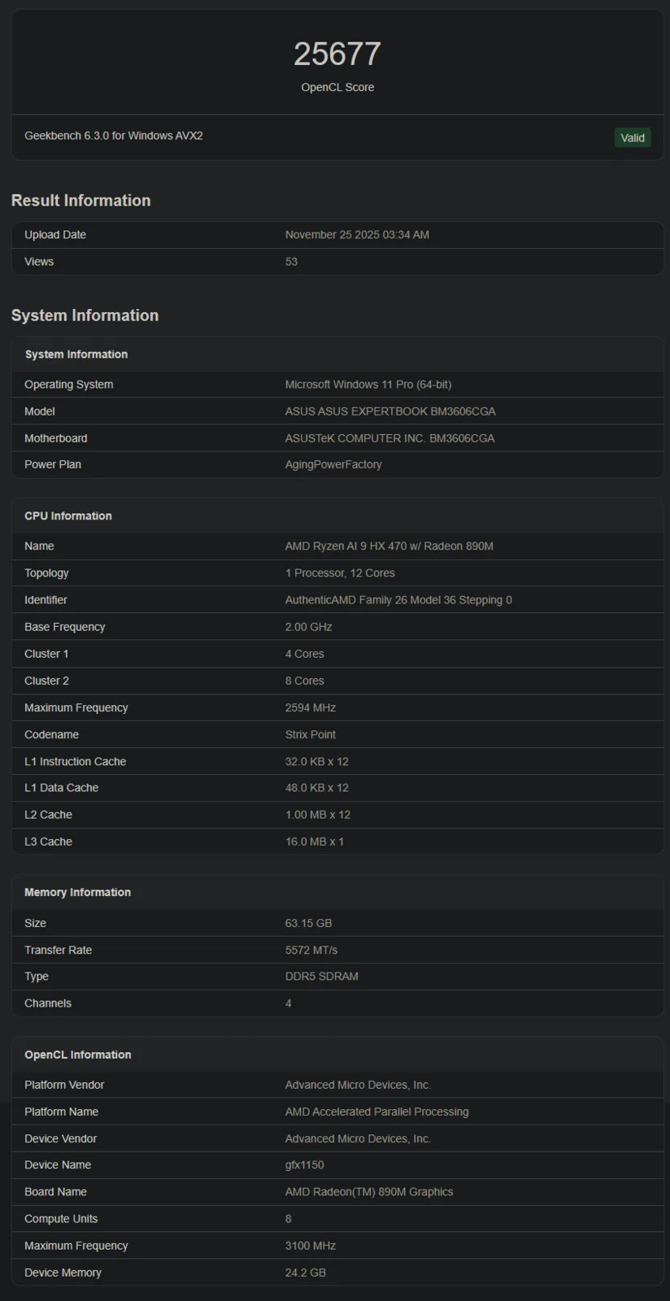Viewport: 670px width, 1301px height.
Task: Select the Result Information heading
Action: coord(80,200)
